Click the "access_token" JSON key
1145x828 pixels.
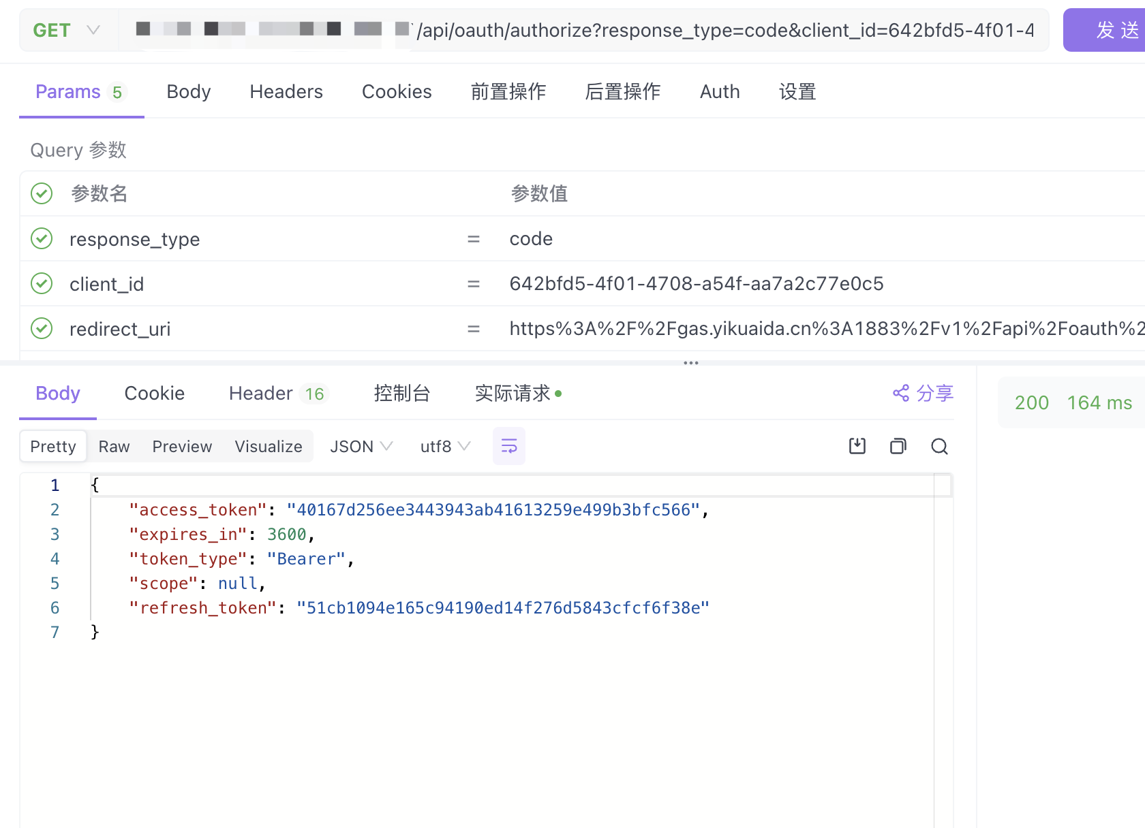pyautogui.click(x=198, y=510)
